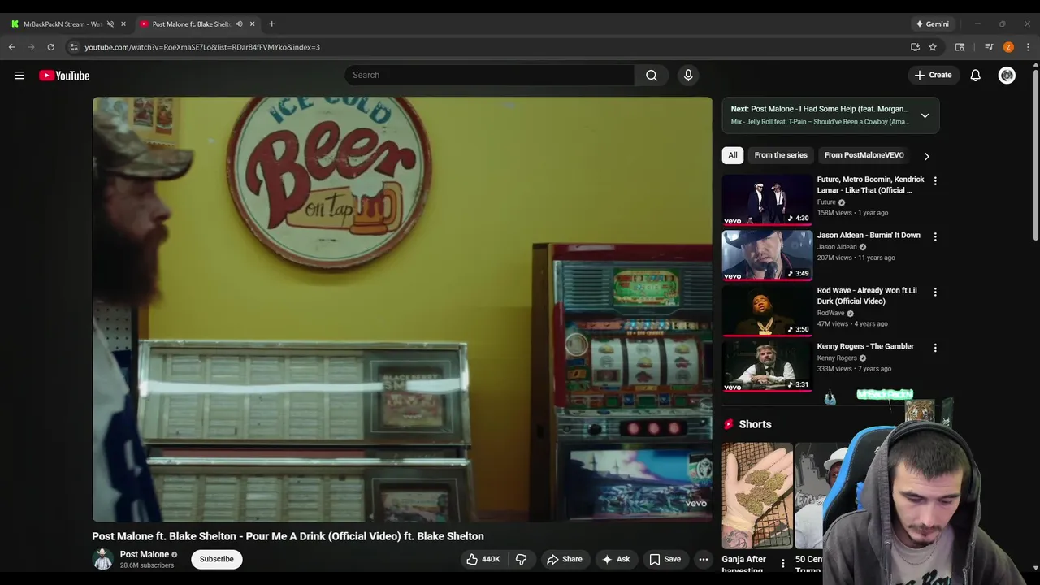Dislike the video with thumbs down
The image size is (1040, 585).
pyautogui.click(x=522, y=559)
